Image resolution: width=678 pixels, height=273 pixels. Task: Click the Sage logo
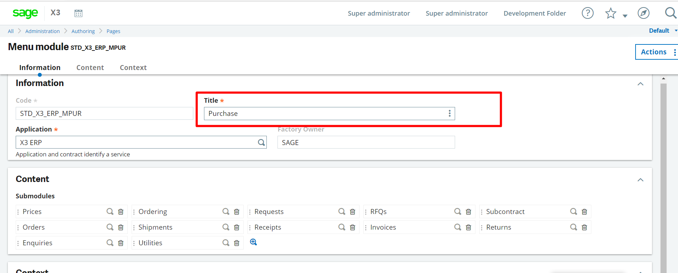[x=25, y=13]
